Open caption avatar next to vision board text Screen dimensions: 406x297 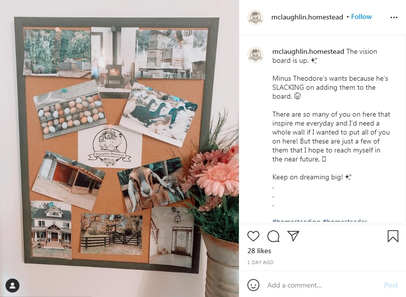255,55
